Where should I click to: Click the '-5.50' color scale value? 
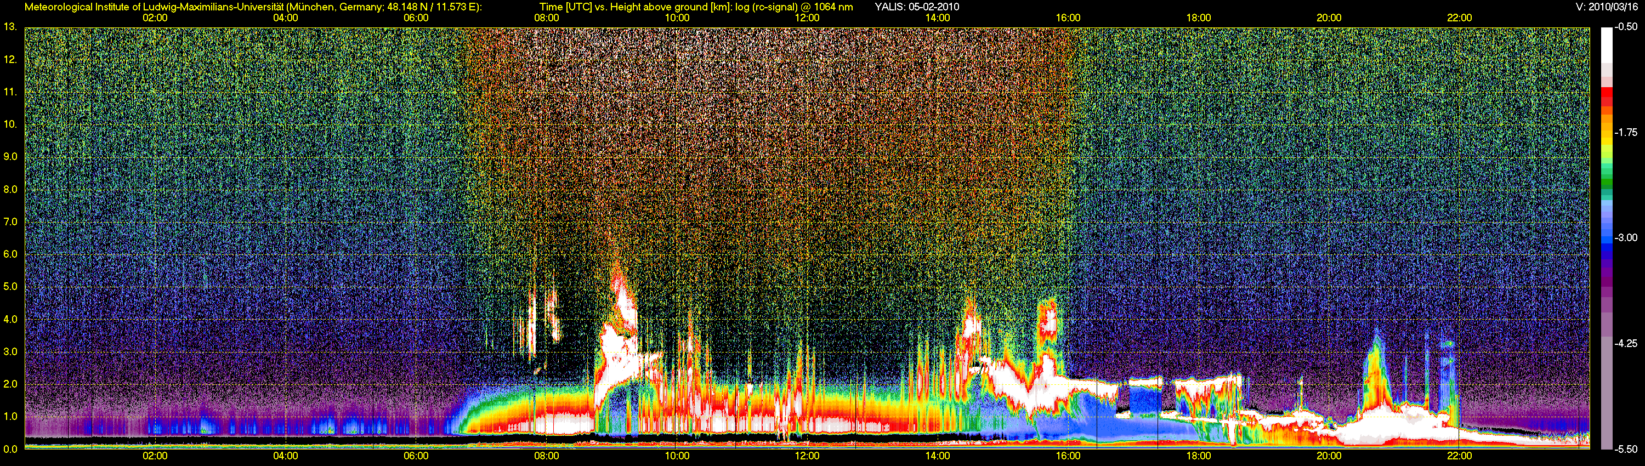pos(1626,449)
